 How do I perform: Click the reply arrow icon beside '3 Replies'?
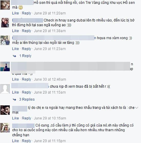tap(15, 100)
